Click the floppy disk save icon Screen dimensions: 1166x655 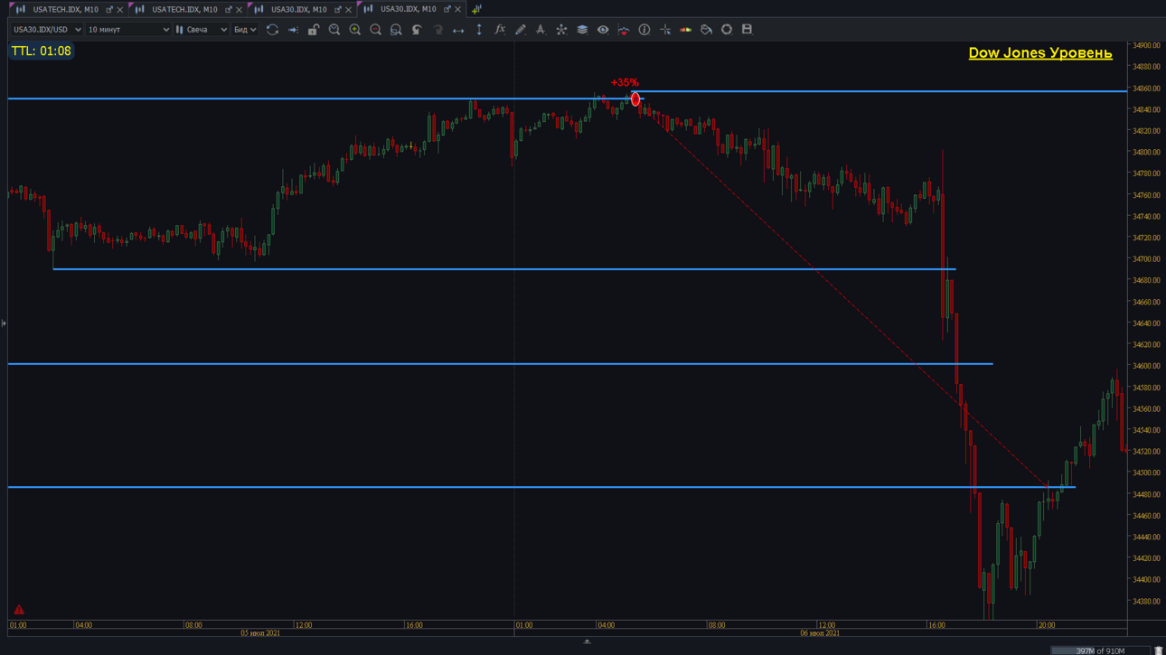tap(747, 30)
